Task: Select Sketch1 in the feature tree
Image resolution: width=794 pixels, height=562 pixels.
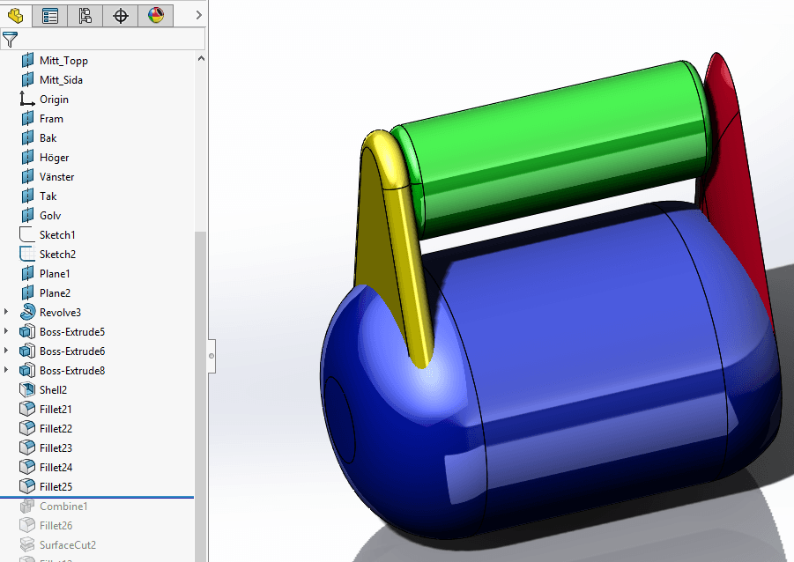Action: click(x=57, y=234)
